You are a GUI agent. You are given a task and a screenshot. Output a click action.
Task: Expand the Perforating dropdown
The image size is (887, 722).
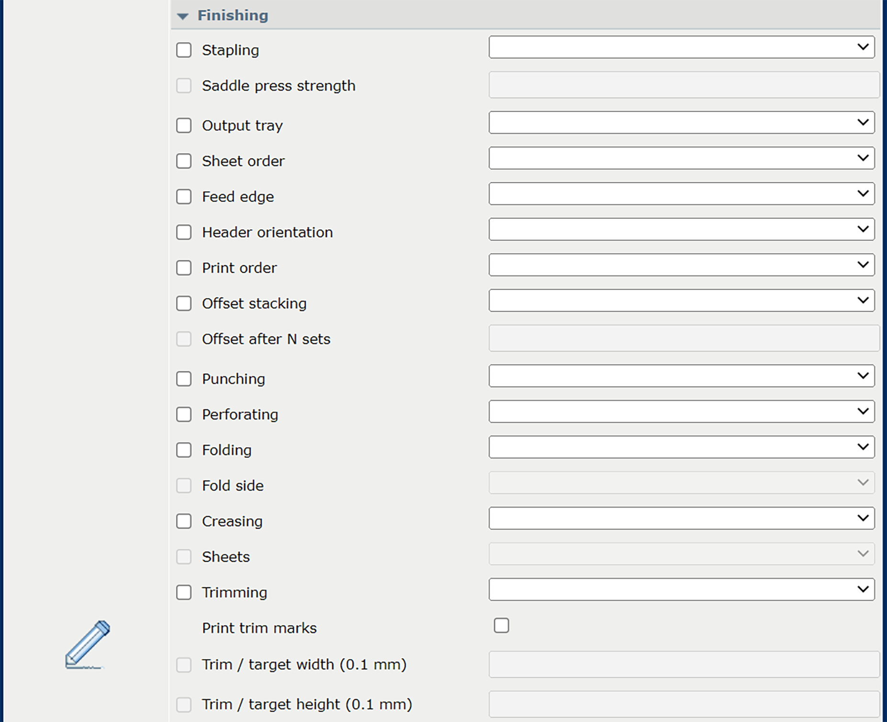pos(681,411)
